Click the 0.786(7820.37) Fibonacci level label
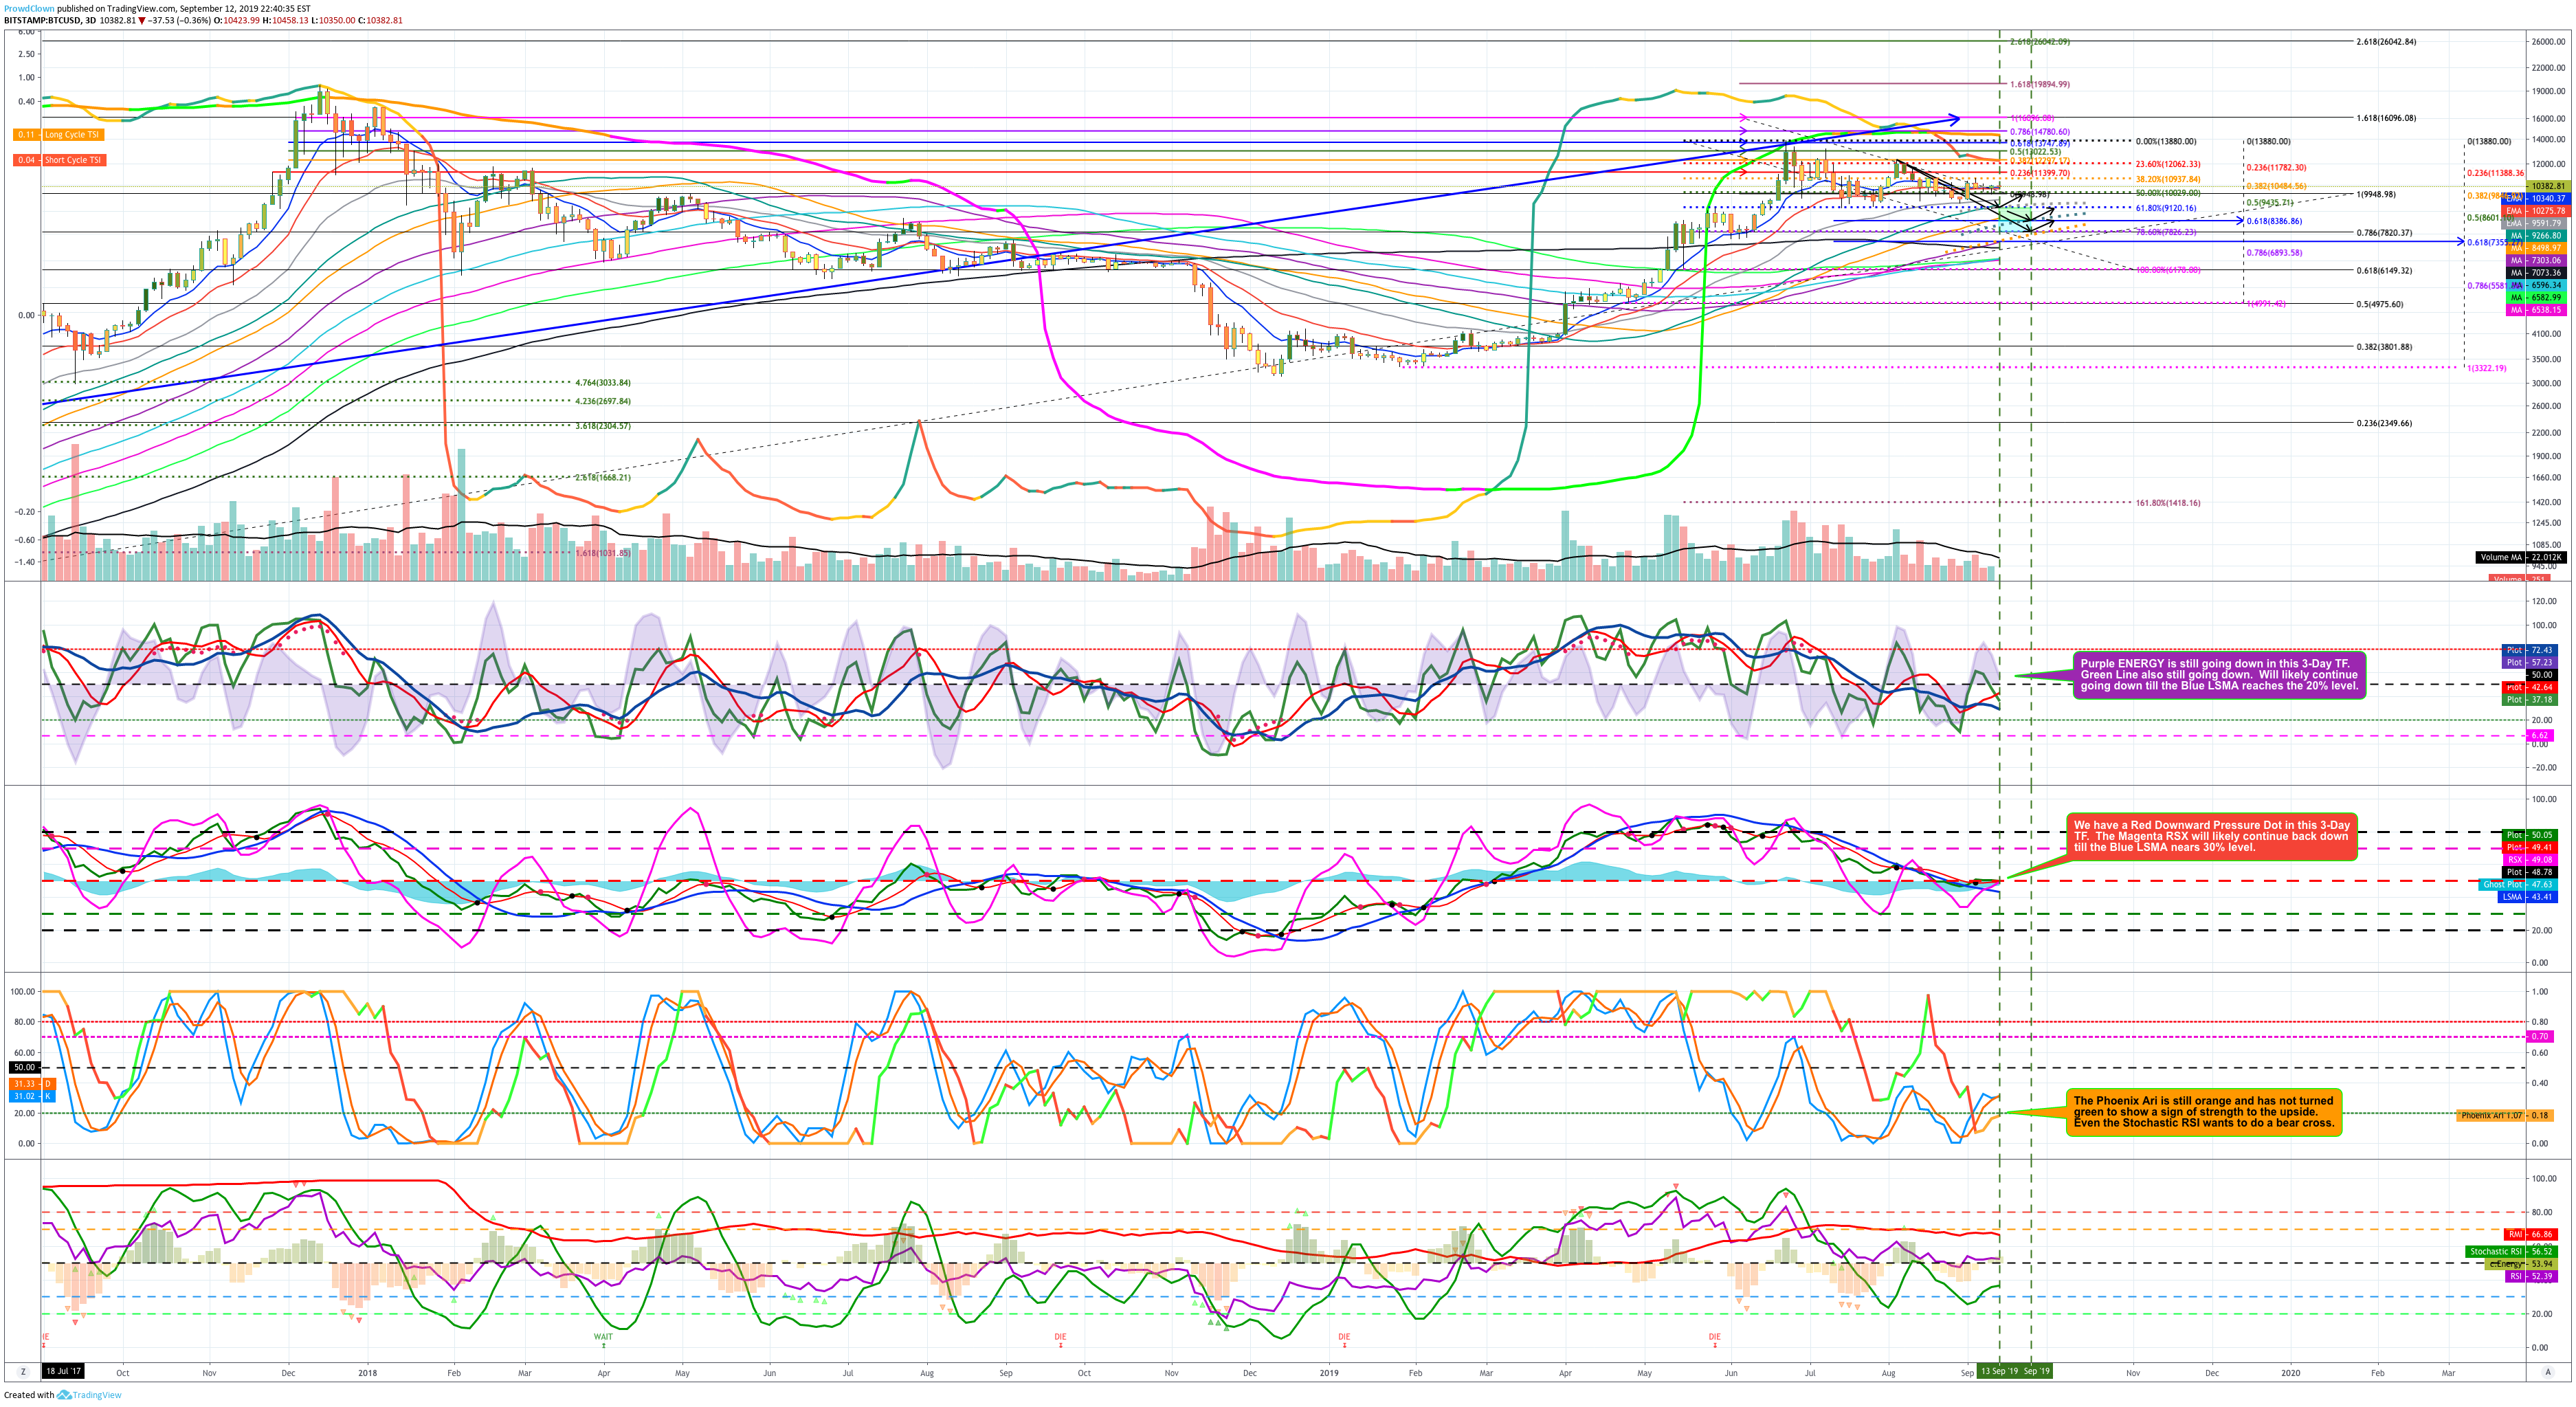This screenshot has height=1407, width=2576. point(2384,233)
